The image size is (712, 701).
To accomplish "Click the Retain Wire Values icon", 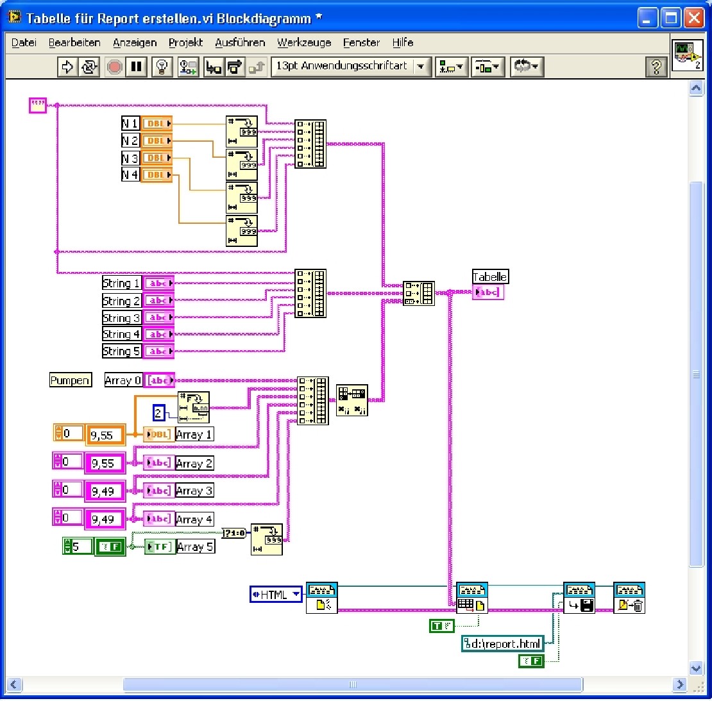I will (188, 67).
